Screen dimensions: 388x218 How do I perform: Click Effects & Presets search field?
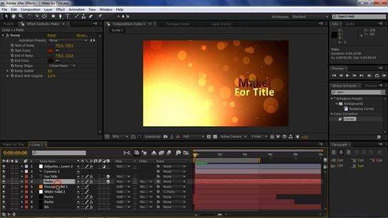click(358, 92)
